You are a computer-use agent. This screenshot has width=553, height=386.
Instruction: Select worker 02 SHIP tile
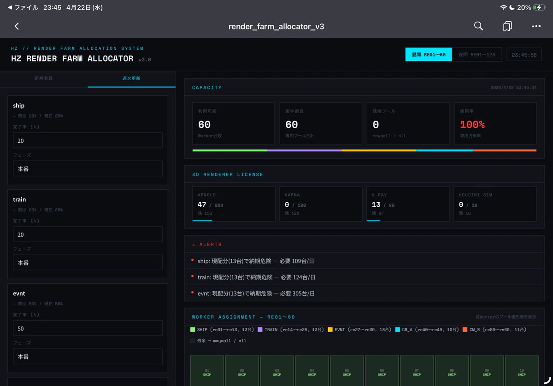click(242, 371)
